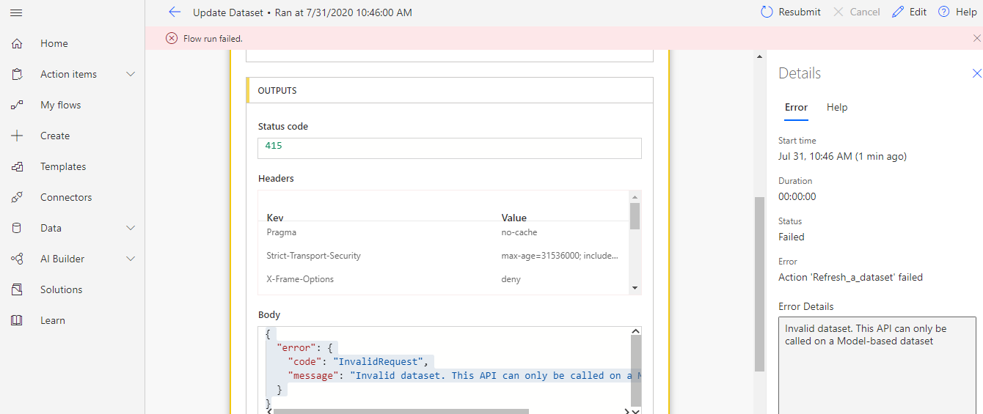Click the Solutions icon
The image size is (983, 414).
pyautogui.click(x=17, y=289)
